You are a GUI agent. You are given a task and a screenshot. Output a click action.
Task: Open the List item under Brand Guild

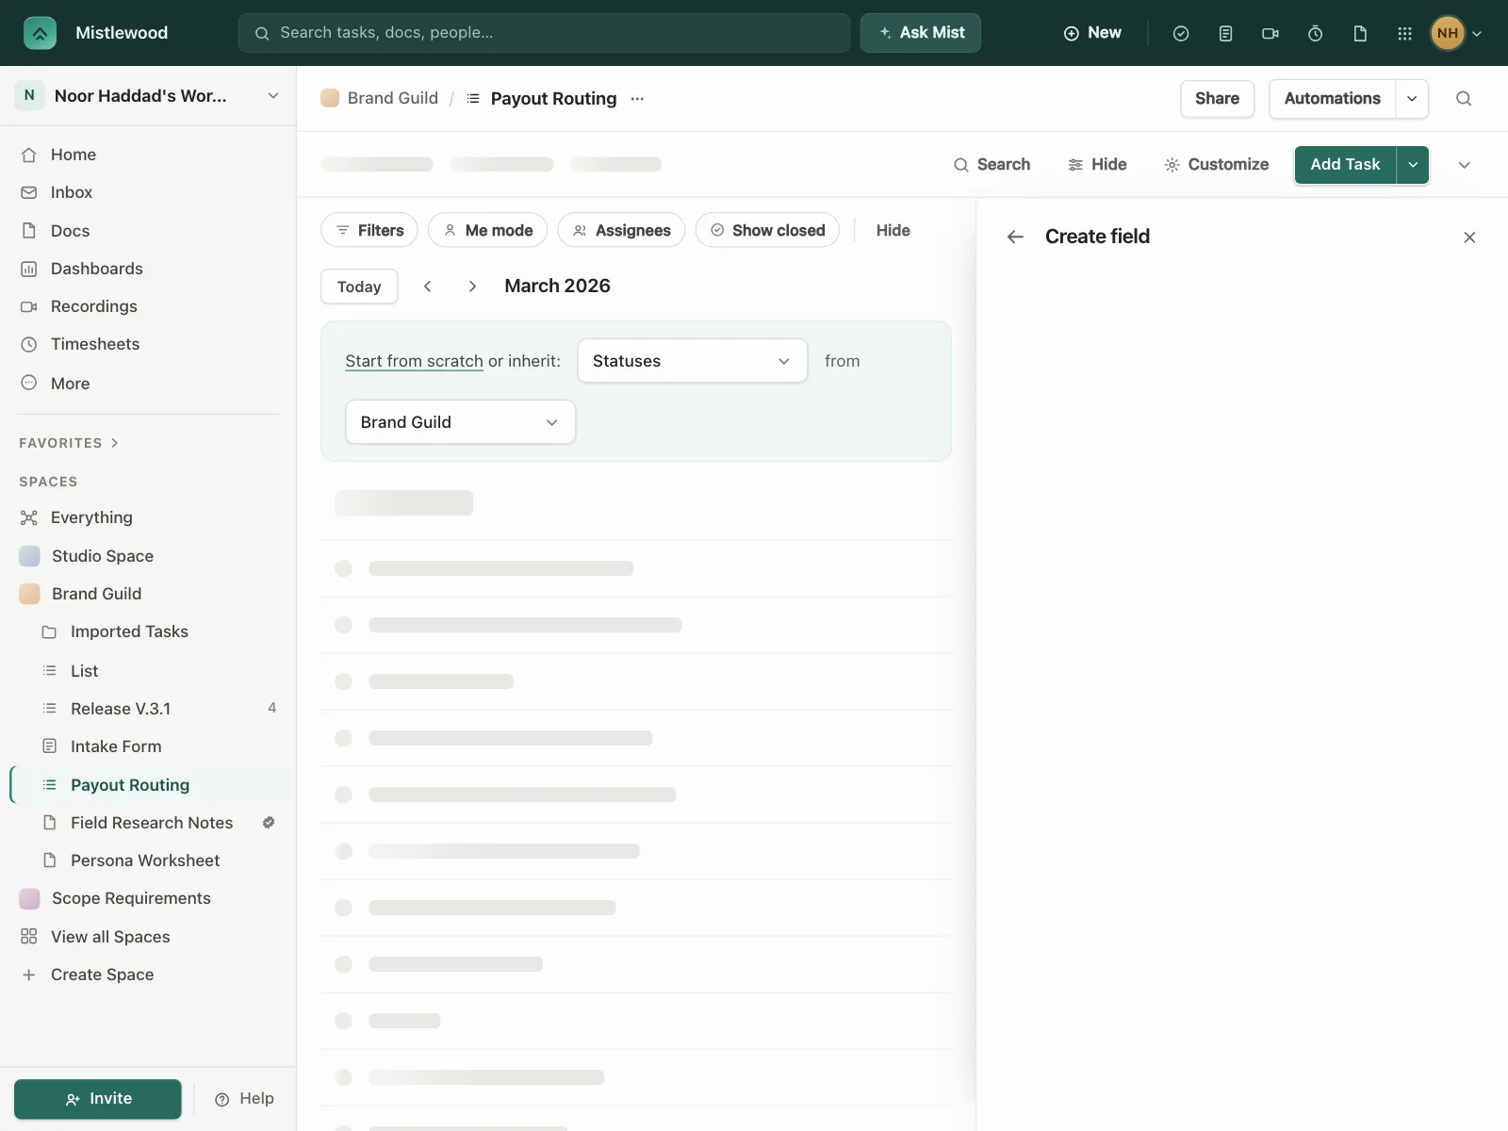[x=148, y=671]
